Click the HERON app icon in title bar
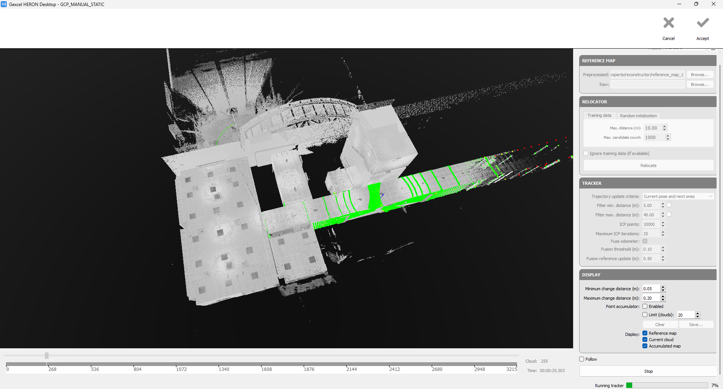Viewport: 723px width, 389px height. 4,4
